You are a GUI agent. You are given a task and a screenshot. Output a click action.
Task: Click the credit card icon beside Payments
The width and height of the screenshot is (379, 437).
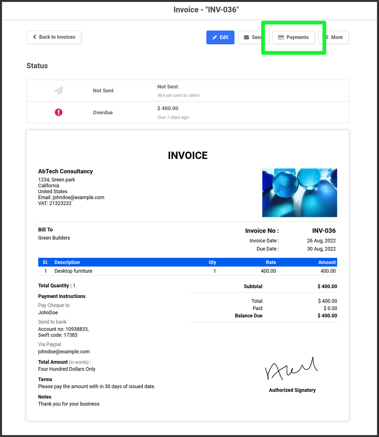click(x=281, y=37)
